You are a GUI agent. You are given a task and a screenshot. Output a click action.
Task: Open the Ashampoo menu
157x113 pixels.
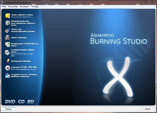[24, 7]
